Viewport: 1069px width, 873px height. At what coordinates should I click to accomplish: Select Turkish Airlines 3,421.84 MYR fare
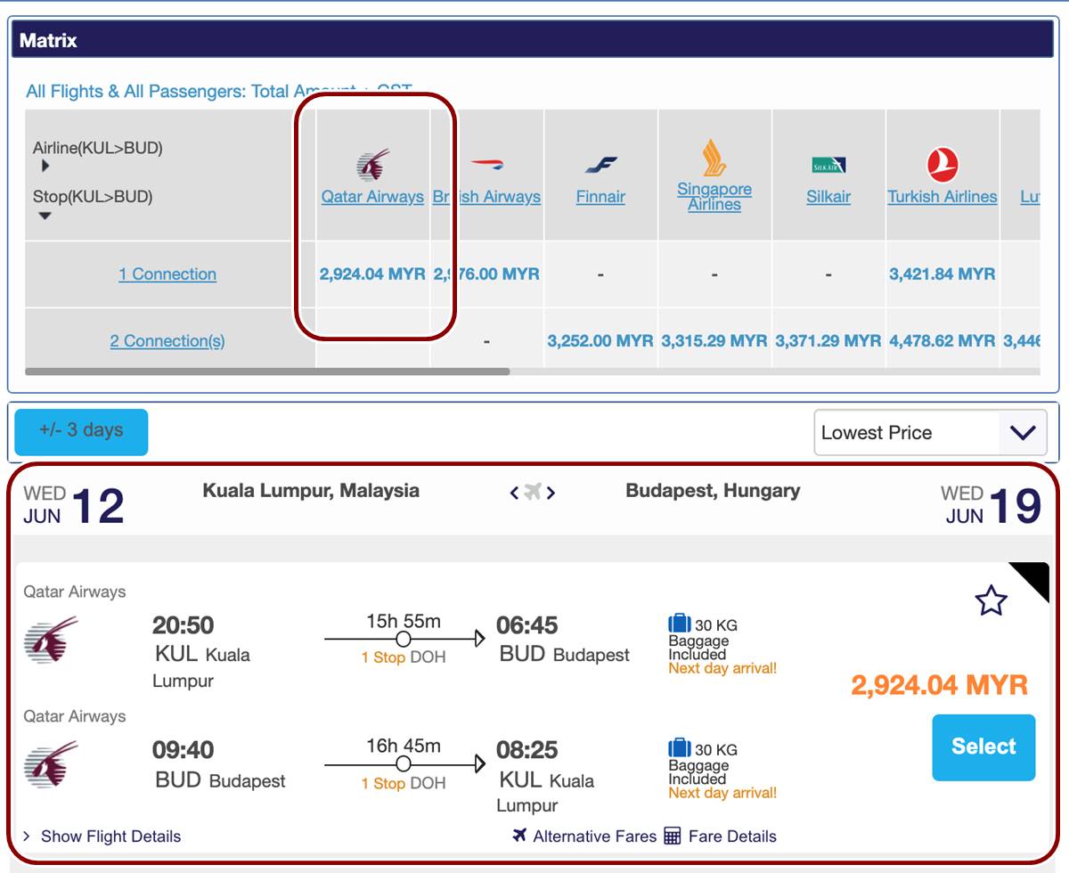tap(943, 274)
